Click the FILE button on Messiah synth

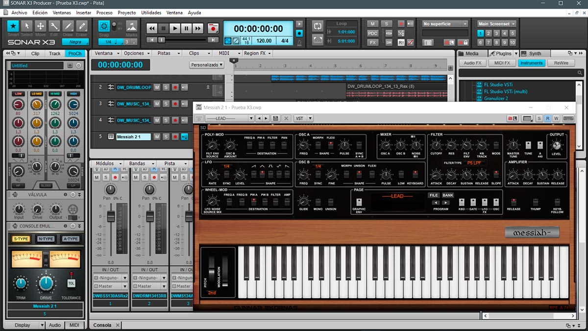(x=434, y=195)
